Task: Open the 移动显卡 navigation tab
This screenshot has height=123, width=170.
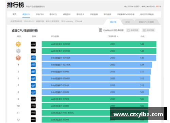Action: pos(80,14)
